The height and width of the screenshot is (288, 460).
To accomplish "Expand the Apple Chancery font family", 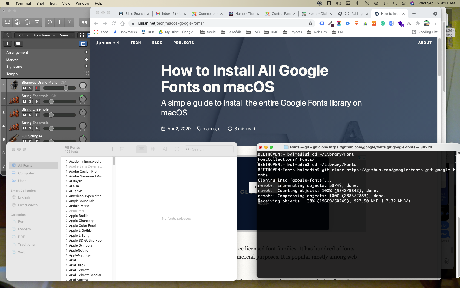I will click(x=67, y=221).
